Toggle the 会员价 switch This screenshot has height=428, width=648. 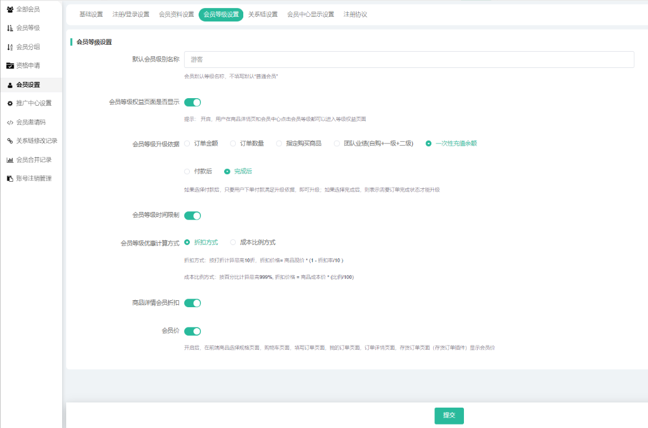tap(192, 331)
